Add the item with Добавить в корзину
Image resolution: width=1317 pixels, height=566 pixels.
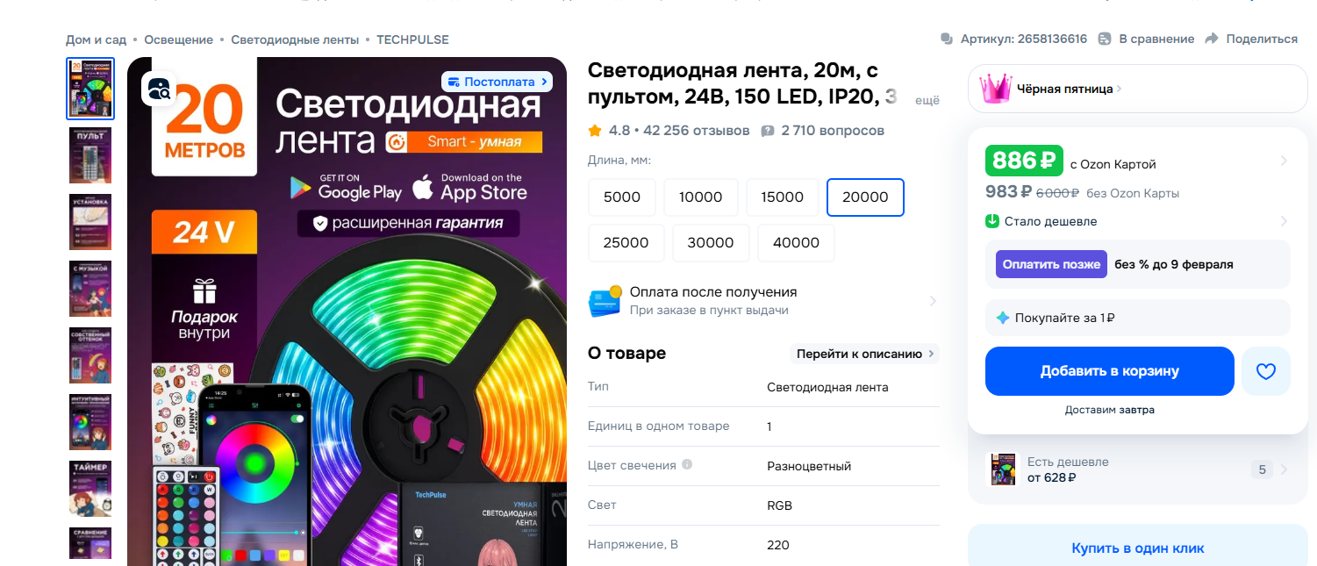click(x=1110, y=371)
